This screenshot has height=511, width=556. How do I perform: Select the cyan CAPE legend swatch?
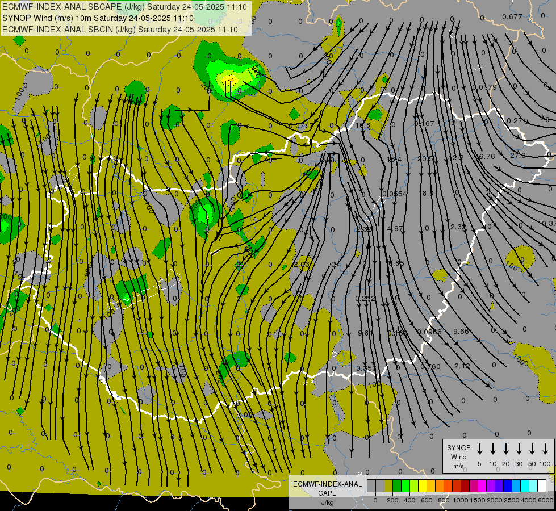[524, 485]
